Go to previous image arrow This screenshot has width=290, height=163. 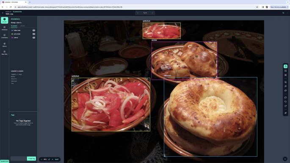point(138,13)
